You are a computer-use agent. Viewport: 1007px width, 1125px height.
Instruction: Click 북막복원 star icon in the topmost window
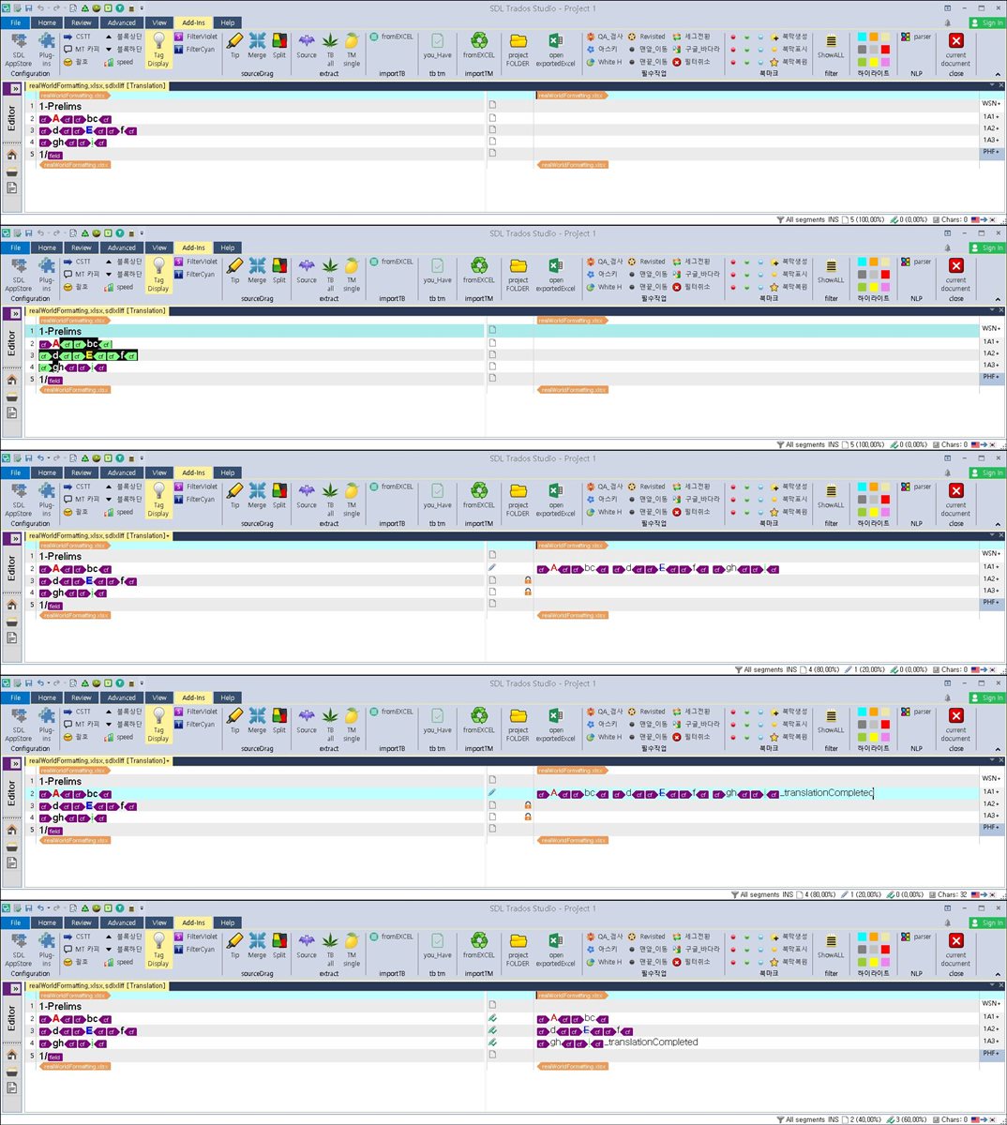[x=789, y=62]
